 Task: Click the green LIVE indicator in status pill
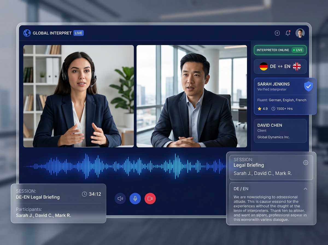pos(298,50)
